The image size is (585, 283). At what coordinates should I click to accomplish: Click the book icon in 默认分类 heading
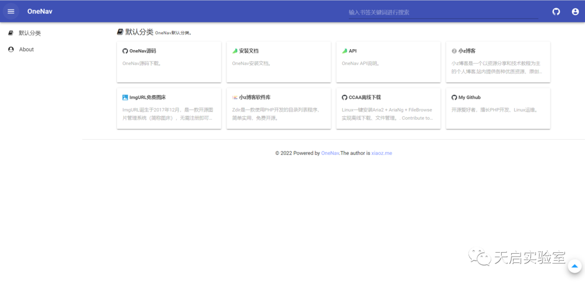tap(120, 32)
